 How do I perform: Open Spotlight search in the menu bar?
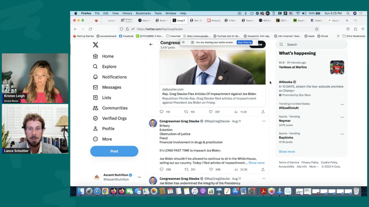click(x=348, y=13)
